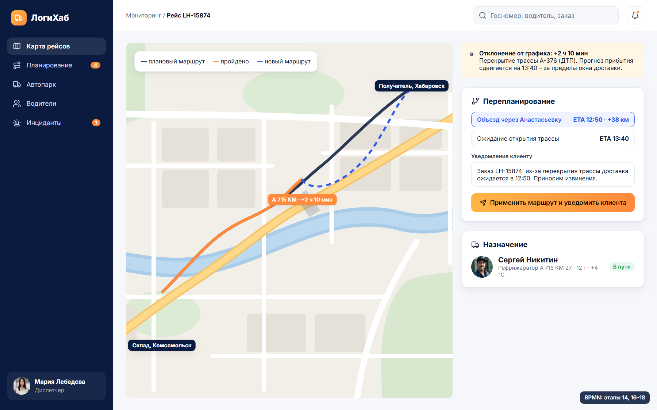657x410 pixels.
Task: Click the Рейс LH-15874 breadcrumb title
Action: tap(188, 15)
